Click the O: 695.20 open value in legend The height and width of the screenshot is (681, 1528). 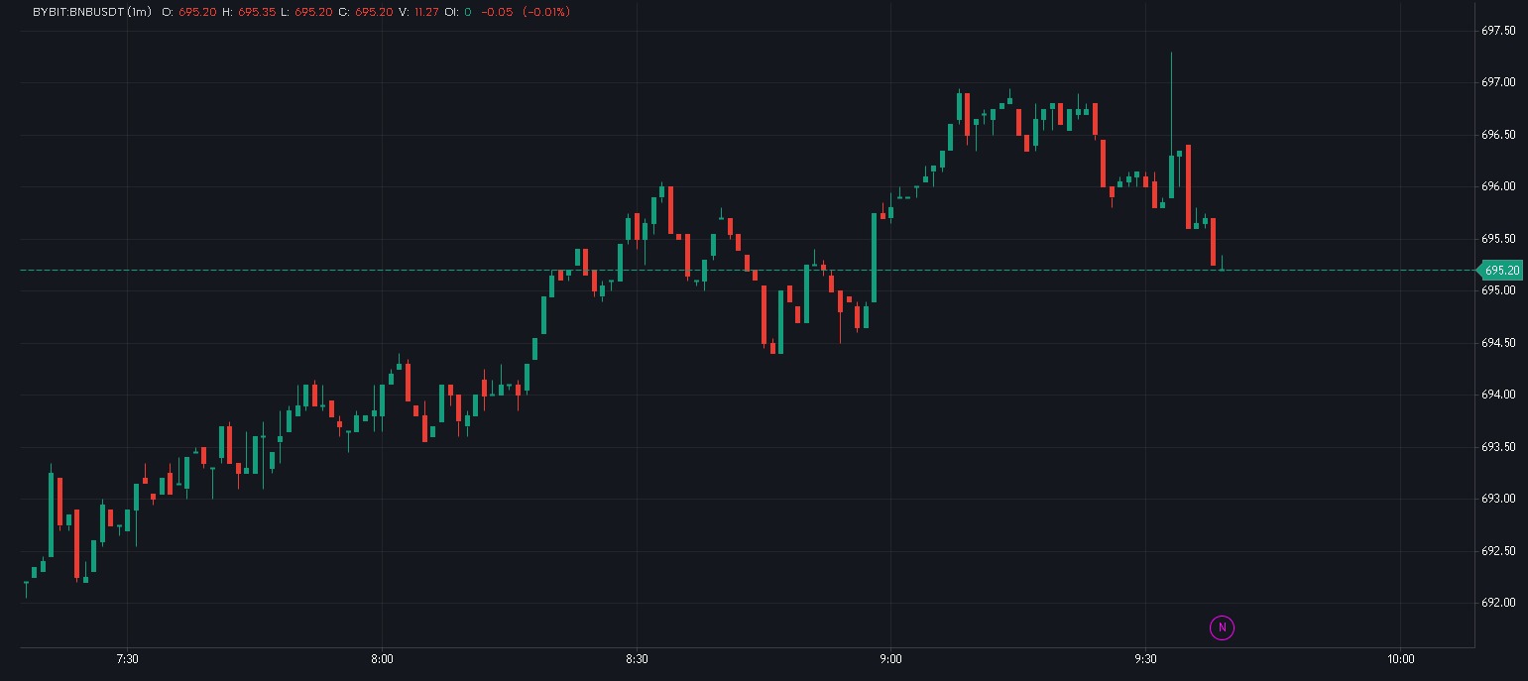click(x=198, y=13)
